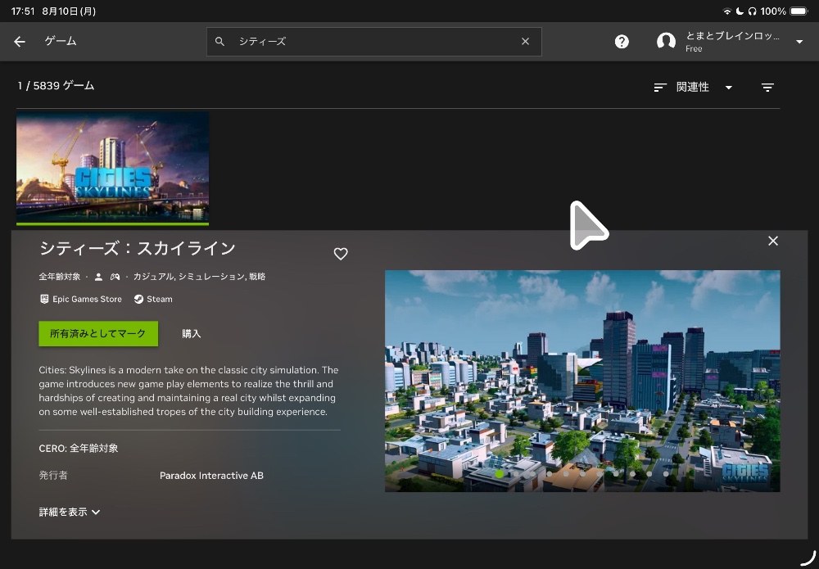
Task: Click Paradox Interactive AB publisher text
Action: [x=211, y=476]
